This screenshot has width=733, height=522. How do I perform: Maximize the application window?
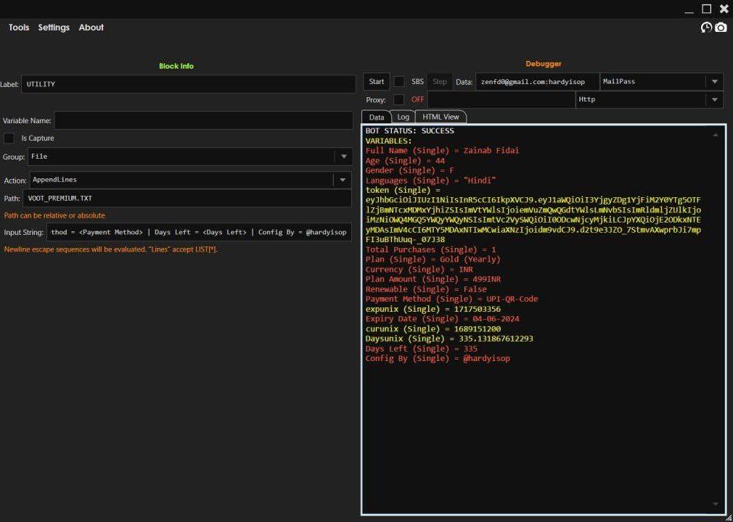706,9
